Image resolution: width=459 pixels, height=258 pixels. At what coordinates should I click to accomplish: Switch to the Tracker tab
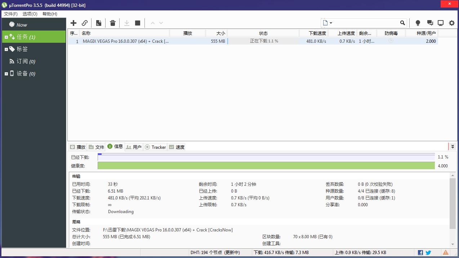pyautogui.click(x=155, y=147)
